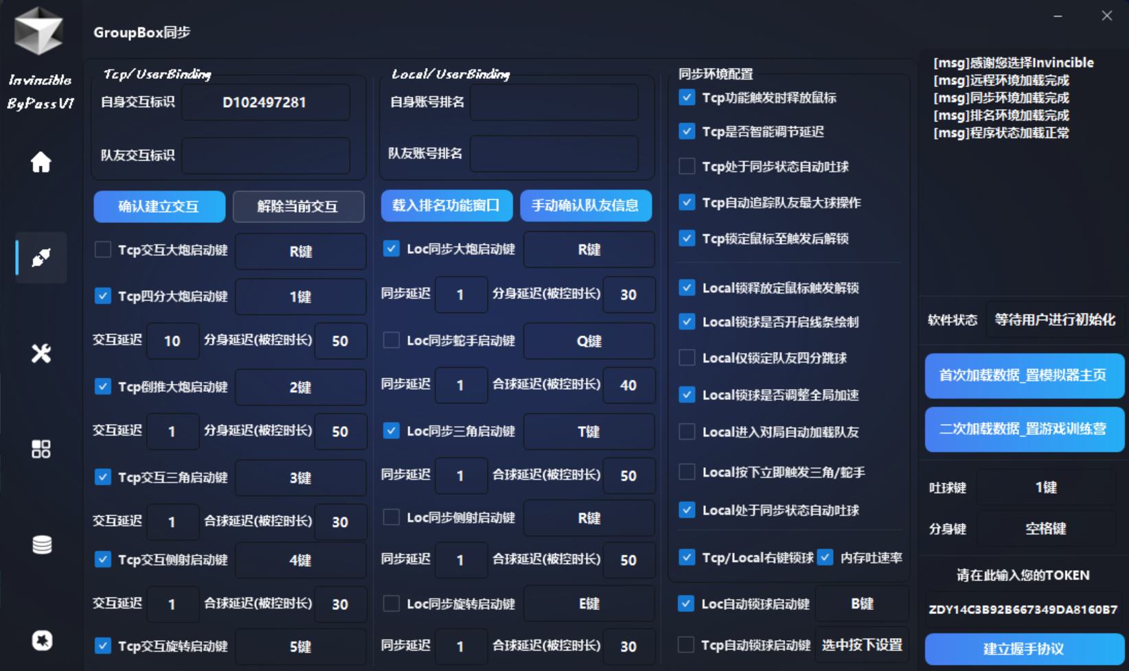The height and width of the screenshot is (671, 1129).
Task: Enable Local仅锁定队友四分跳球
Action: point(687,357)
